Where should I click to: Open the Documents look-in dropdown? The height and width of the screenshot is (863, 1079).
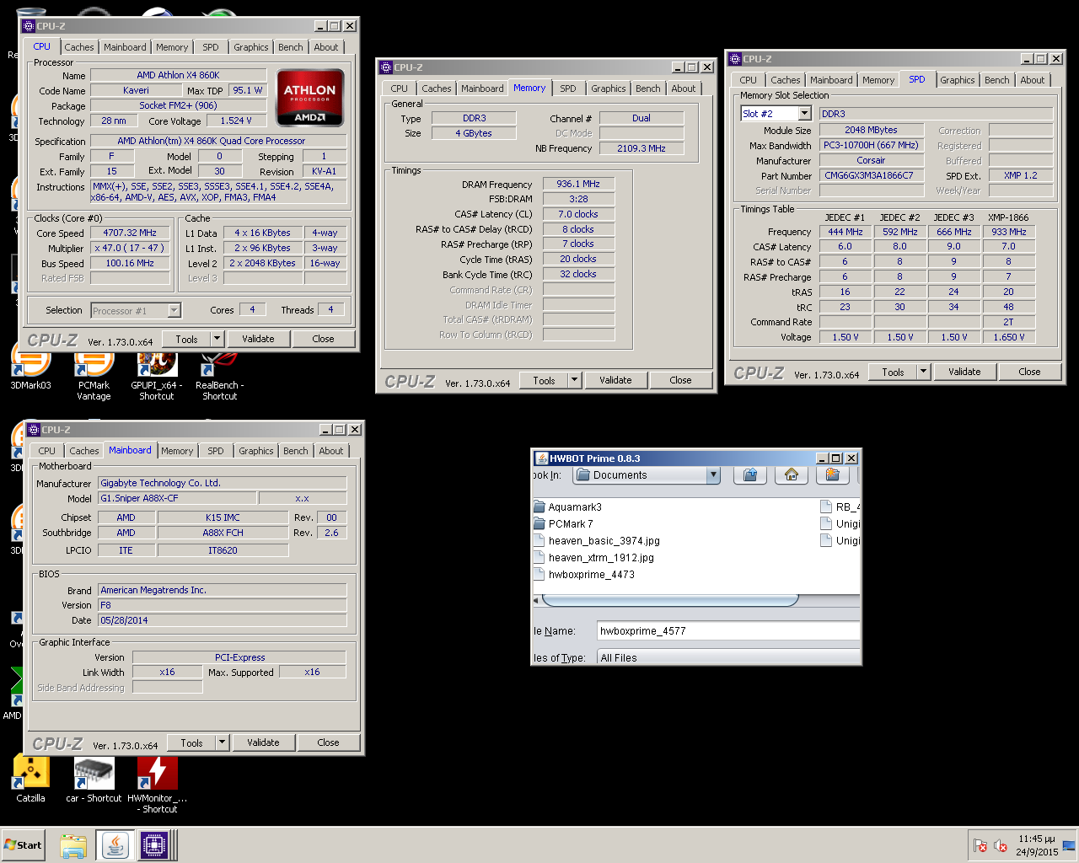pyautogui.click(x=713, y=475)
